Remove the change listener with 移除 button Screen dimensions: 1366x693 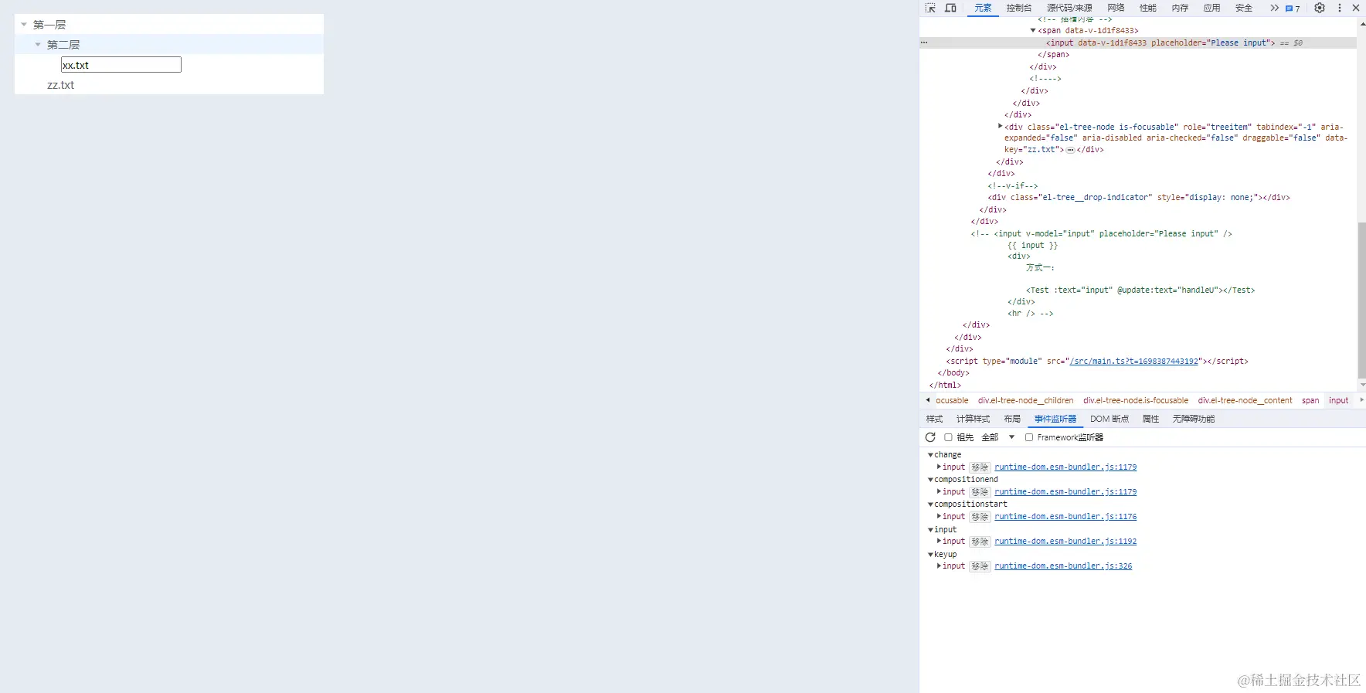click(980, 467)
